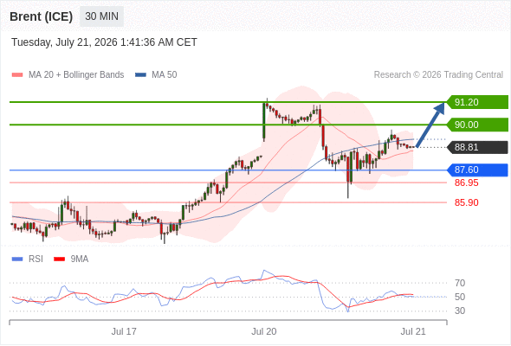The width and height of the screenshot is (511, 346).
Task: Toggle the MA 50 legend label
Action: point(165,75)
